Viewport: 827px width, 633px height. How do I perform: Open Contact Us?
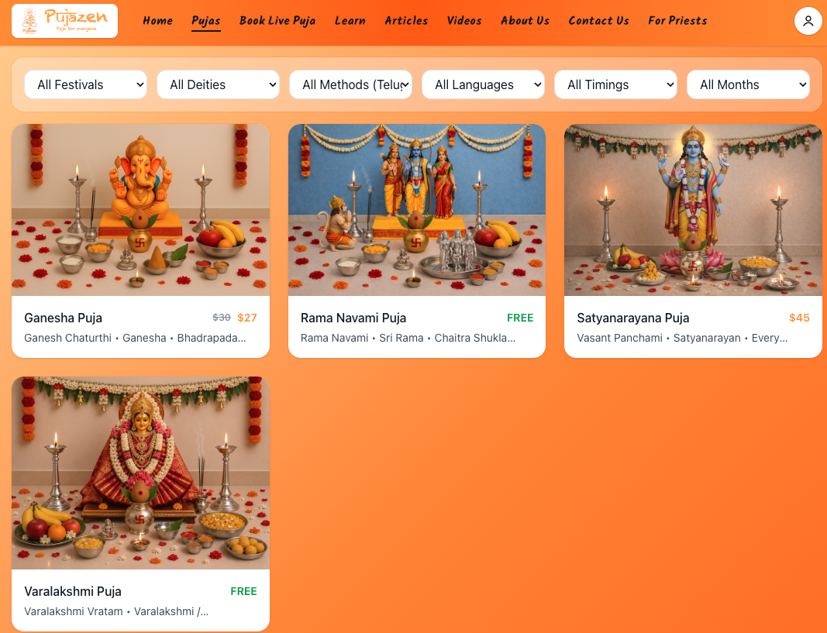click(x=598, y=21)
